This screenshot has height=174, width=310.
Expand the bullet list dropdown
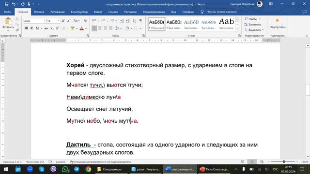98,21
